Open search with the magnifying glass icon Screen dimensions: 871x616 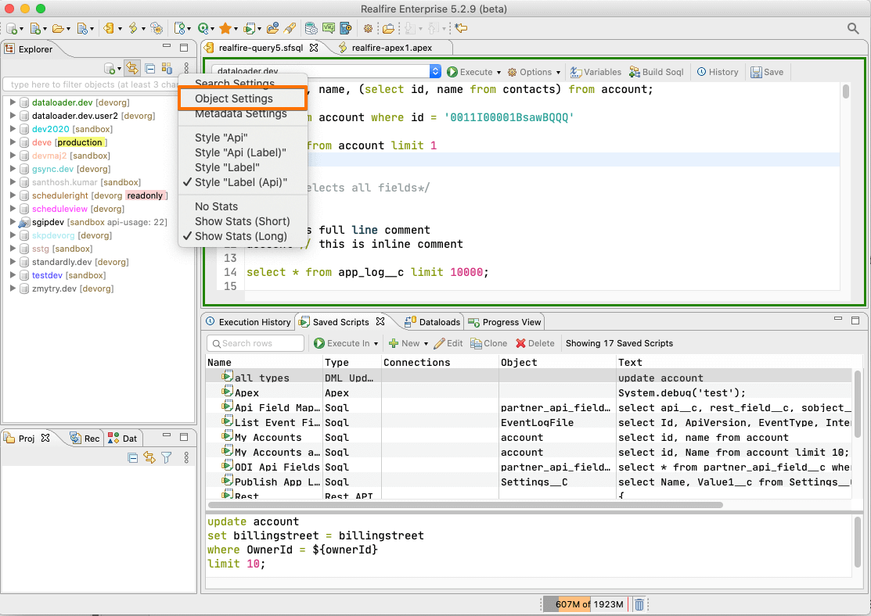click(x=853, y=27)
